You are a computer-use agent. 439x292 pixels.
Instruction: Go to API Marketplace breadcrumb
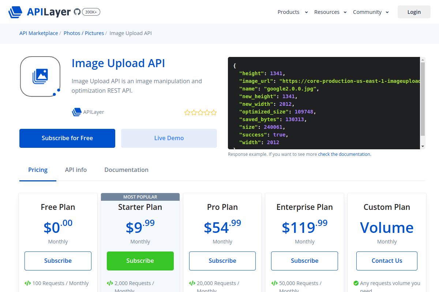pyautogui.click(x=39, y=33)
